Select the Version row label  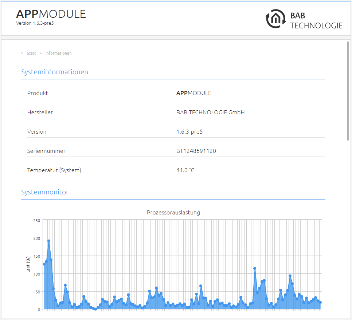(37, 132)
